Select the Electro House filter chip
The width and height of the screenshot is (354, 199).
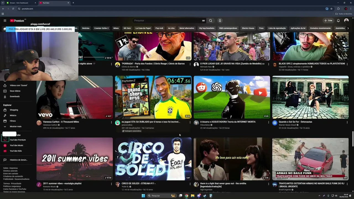pyautogui.click(x=248, y=28)
